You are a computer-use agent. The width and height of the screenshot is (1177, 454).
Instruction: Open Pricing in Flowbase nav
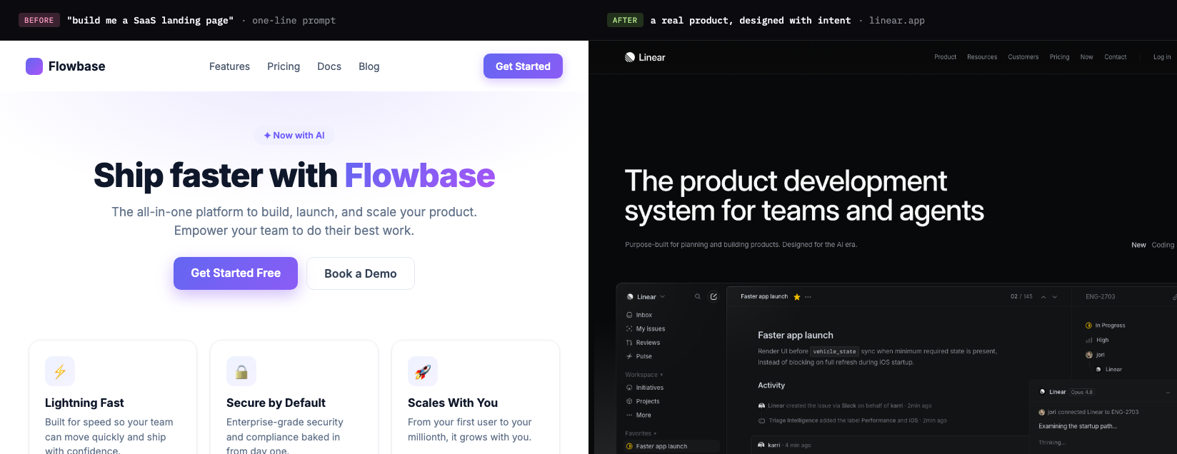pos(284,66)
